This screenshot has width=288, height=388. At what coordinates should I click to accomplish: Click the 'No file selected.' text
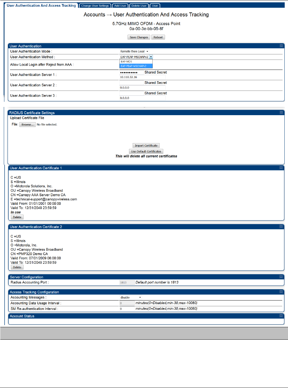click(x=47, y=125)
